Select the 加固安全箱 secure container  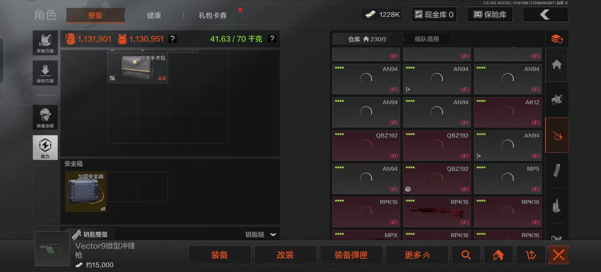coord(86,192)
